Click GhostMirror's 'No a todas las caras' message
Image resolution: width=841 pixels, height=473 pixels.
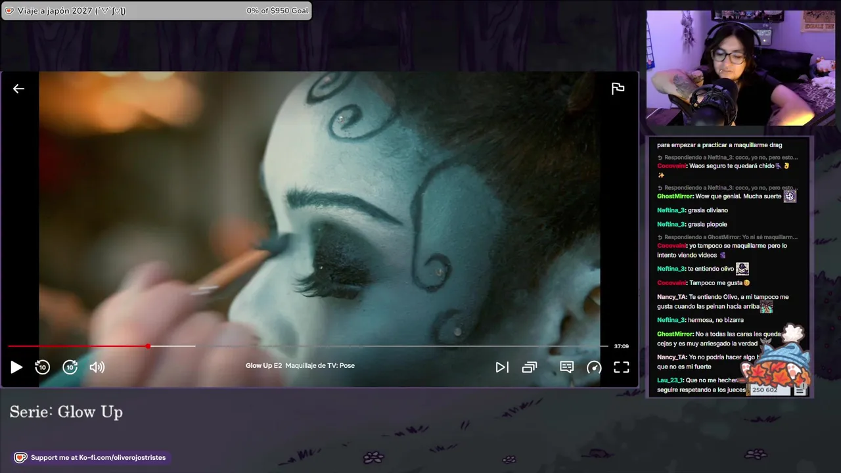tap(719, 338)
